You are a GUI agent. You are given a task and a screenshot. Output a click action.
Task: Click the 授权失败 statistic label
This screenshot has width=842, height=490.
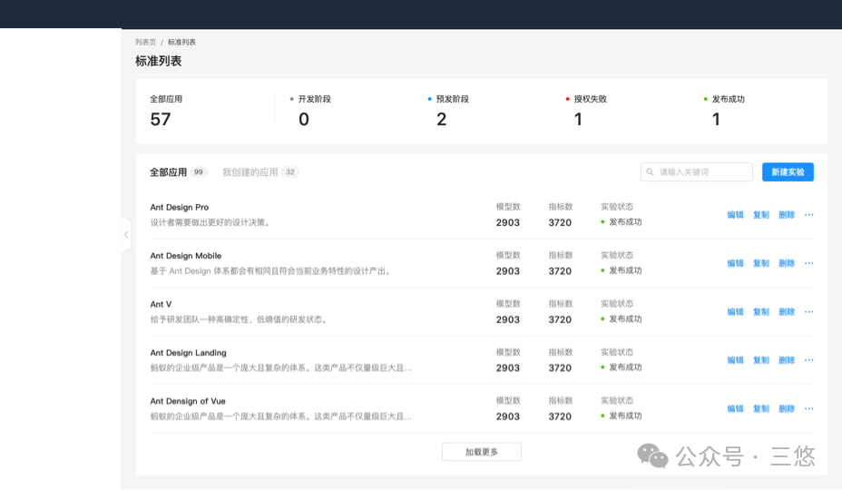590,99
